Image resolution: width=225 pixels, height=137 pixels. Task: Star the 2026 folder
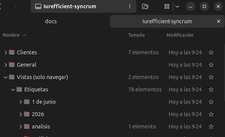[211, 114]
